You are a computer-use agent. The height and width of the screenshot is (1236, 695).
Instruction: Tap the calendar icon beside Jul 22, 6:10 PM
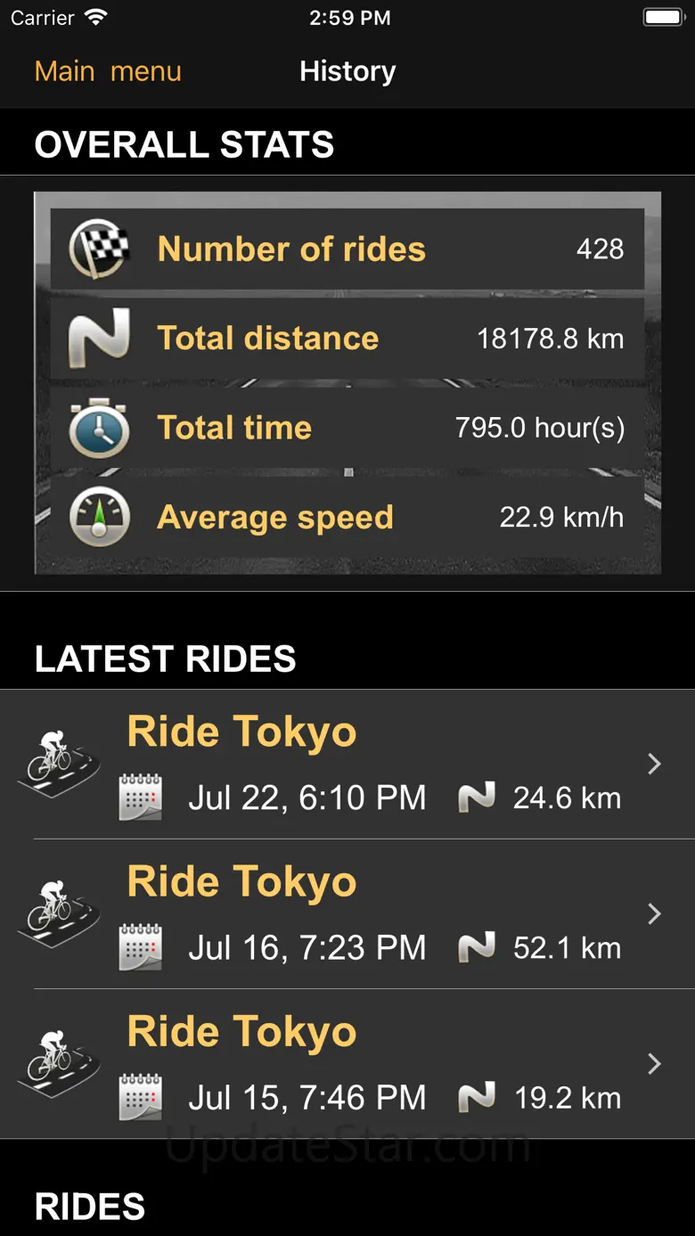141,798
